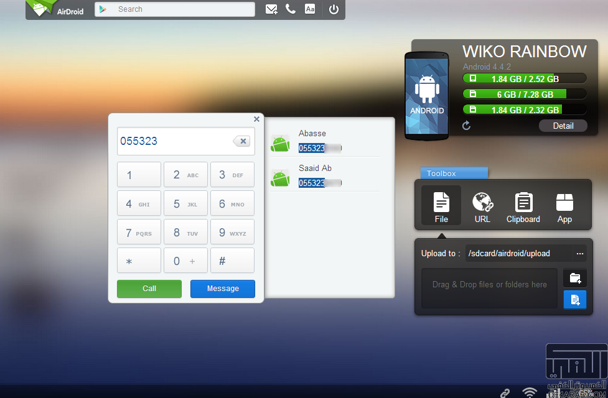Click the blue Message button
The width and height of the screenshot is (608, 398).
tap(223, 289)
